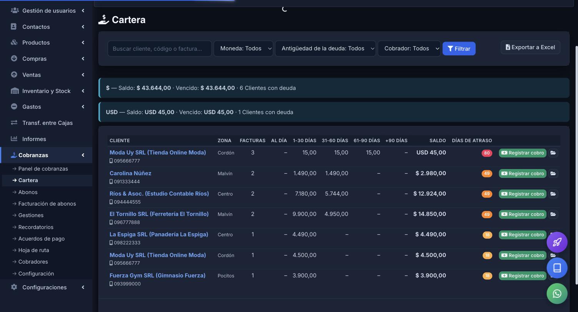Open the Antigüedad de la deuda dropdown
Viewport: 578px width, 312px height.
(325, 48)
